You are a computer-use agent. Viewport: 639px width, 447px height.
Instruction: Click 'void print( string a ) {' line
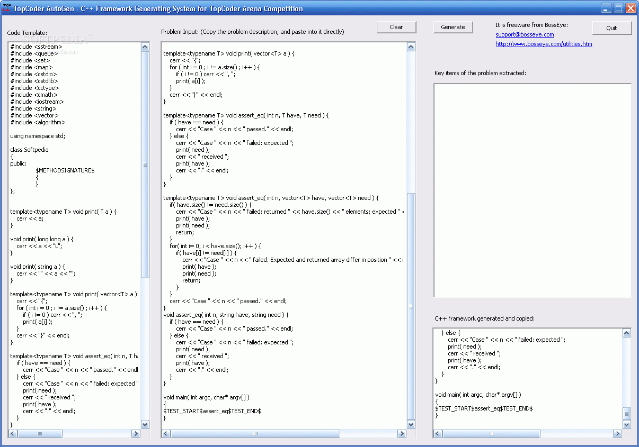coord(38,267)
